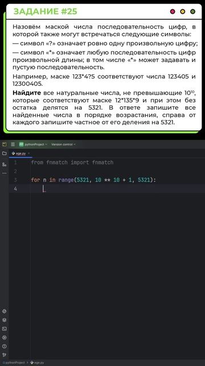Screen dimensions: 205x366
Task: Click the PyCharm logo icon
Action: (x=4, y=144)
